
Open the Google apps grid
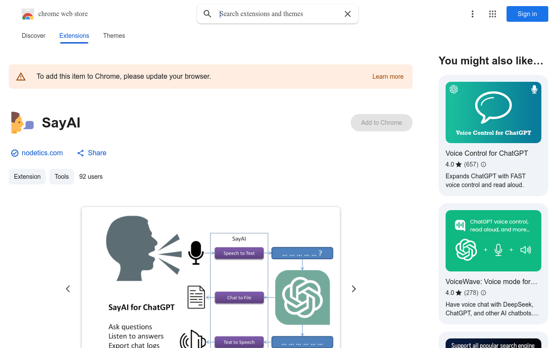click(x=493, y=14)
